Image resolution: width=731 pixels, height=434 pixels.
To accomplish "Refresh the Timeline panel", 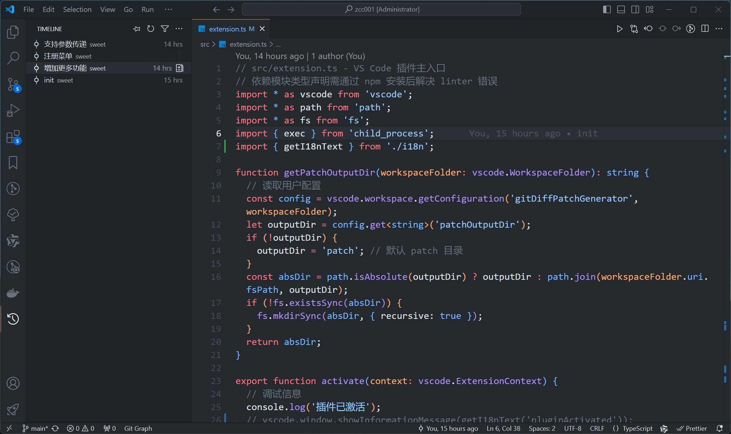I will pyautogui.click(x=151, y=29).
